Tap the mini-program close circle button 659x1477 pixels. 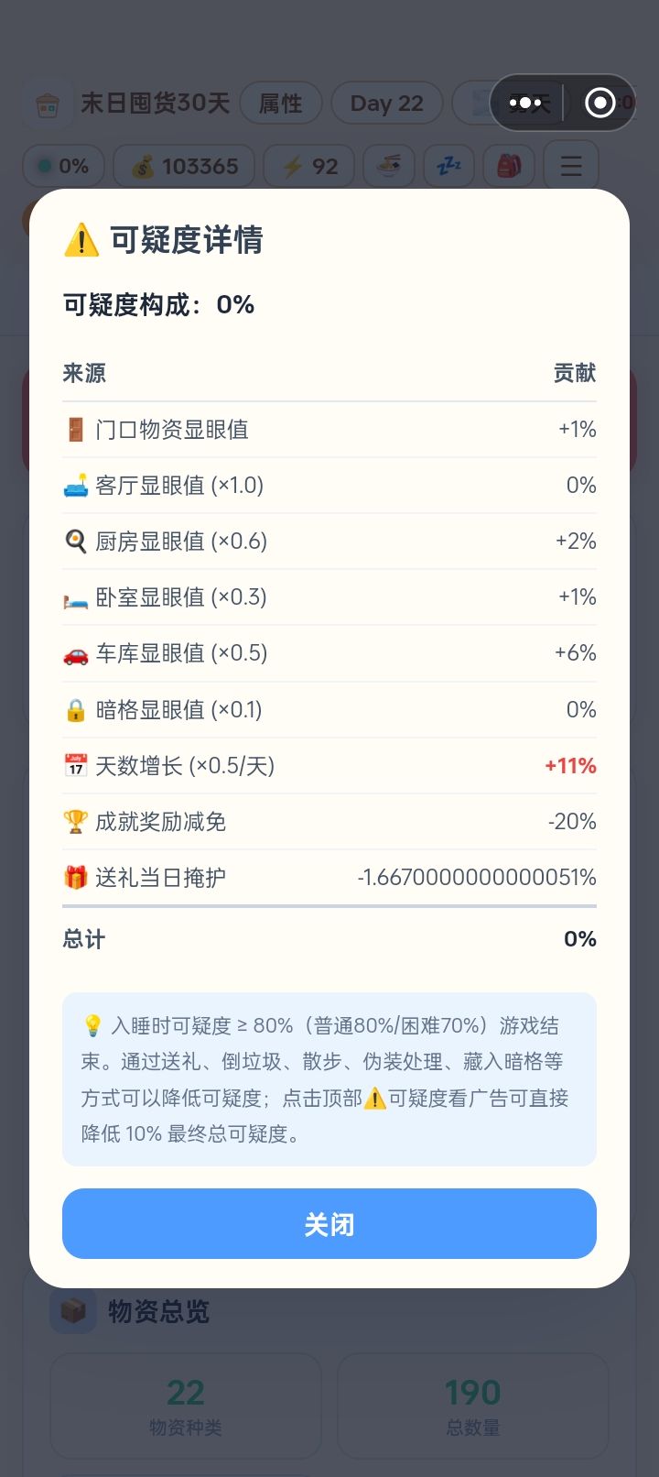[600, 103]
